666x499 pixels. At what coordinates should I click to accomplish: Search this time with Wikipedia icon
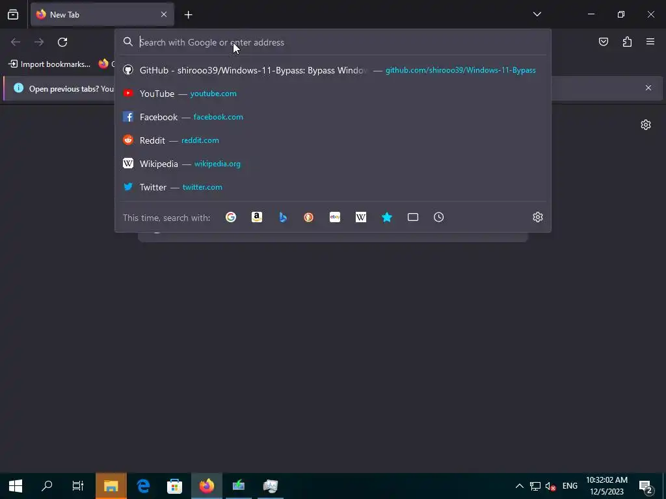point(360,217)
